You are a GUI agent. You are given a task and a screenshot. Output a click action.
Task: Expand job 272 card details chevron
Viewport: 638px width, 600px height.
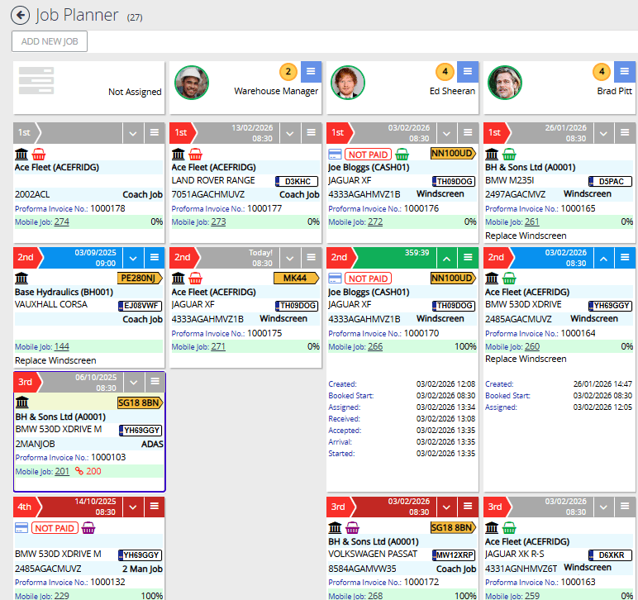tap(446, 133)
